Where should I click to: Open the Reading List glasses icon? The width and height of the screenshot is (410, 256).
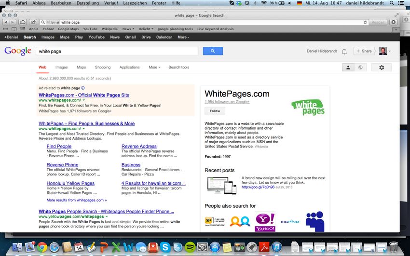pos(5,29)
